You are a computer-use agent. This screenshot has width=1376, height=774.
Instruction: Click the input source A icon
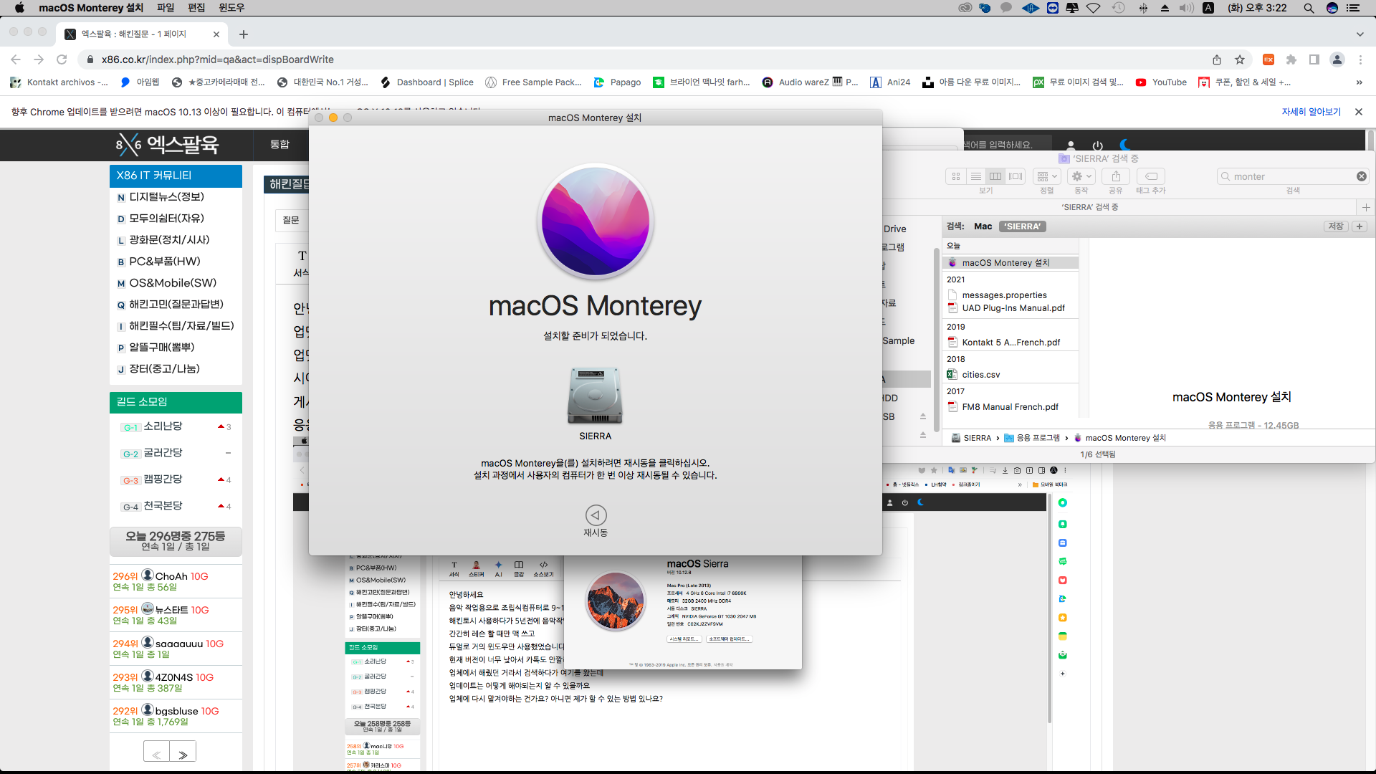click(x=1208, y=8)
